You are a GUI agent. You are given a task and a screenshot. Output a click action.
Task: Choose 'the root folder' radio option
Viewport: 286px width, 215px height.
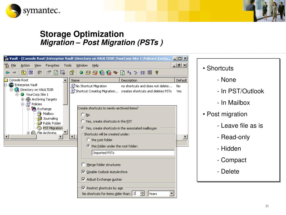pyautogui.click(x=88, y=140)
